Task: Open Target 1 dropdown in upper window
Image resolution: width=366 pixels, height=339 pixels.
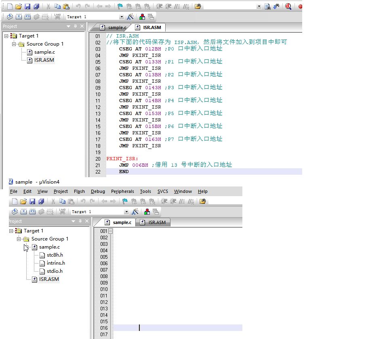Action: [121, 17]
